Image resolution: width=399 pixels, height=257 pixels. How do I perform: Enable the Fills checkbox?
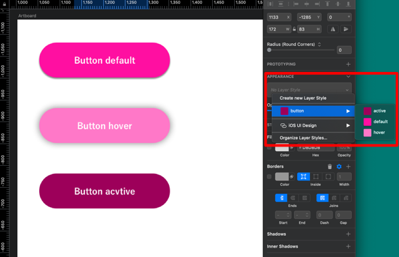coord(269,147)
